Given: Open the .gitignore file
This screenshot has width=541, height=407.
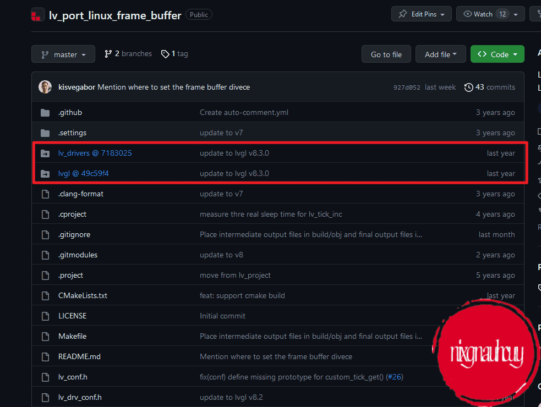Looking at the screenshot, I should pos(74,234).
